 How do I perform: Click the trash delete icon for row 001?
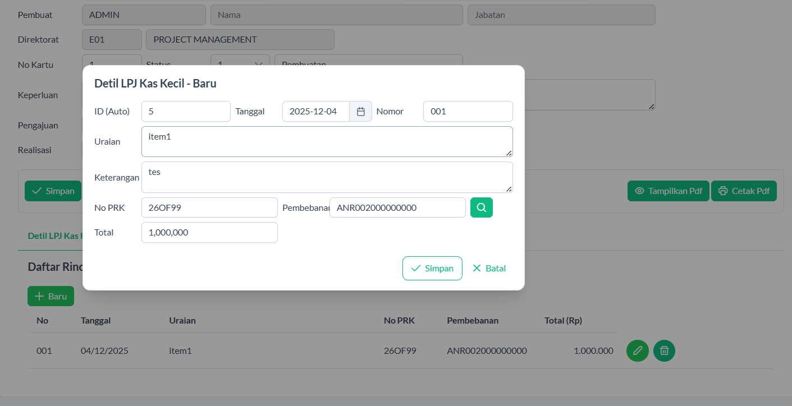click(x=664, y=351)
